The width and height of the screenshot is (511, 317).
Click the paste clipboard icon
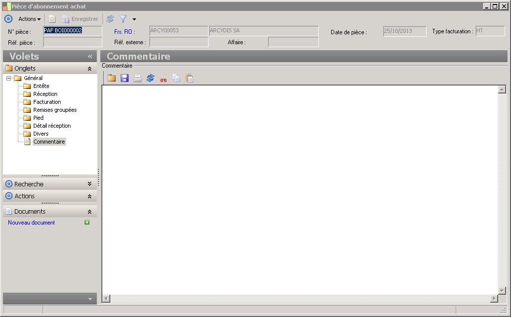[189, 78]
